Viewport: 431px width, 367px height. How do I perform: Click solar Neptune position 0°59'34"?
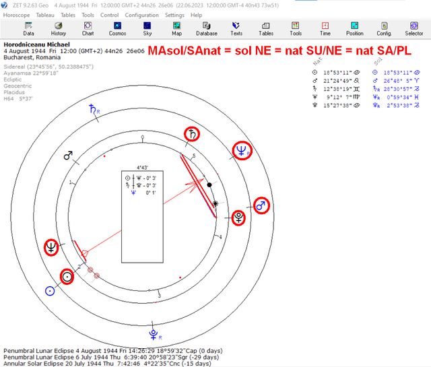pyautogui.click(x=400, y=97)
